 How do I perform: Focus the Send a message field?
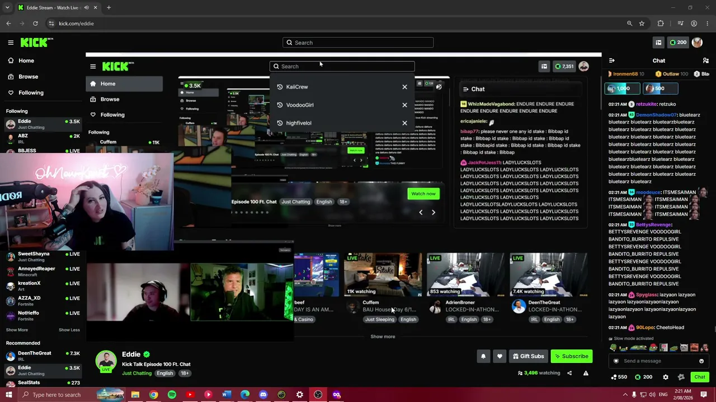[x=659, y=361]
